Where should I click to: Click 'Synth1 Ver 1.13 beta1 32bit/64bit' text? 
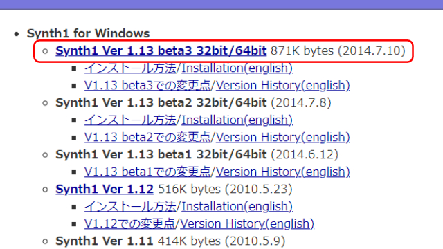pyautogui.click(x=161, y=155)
